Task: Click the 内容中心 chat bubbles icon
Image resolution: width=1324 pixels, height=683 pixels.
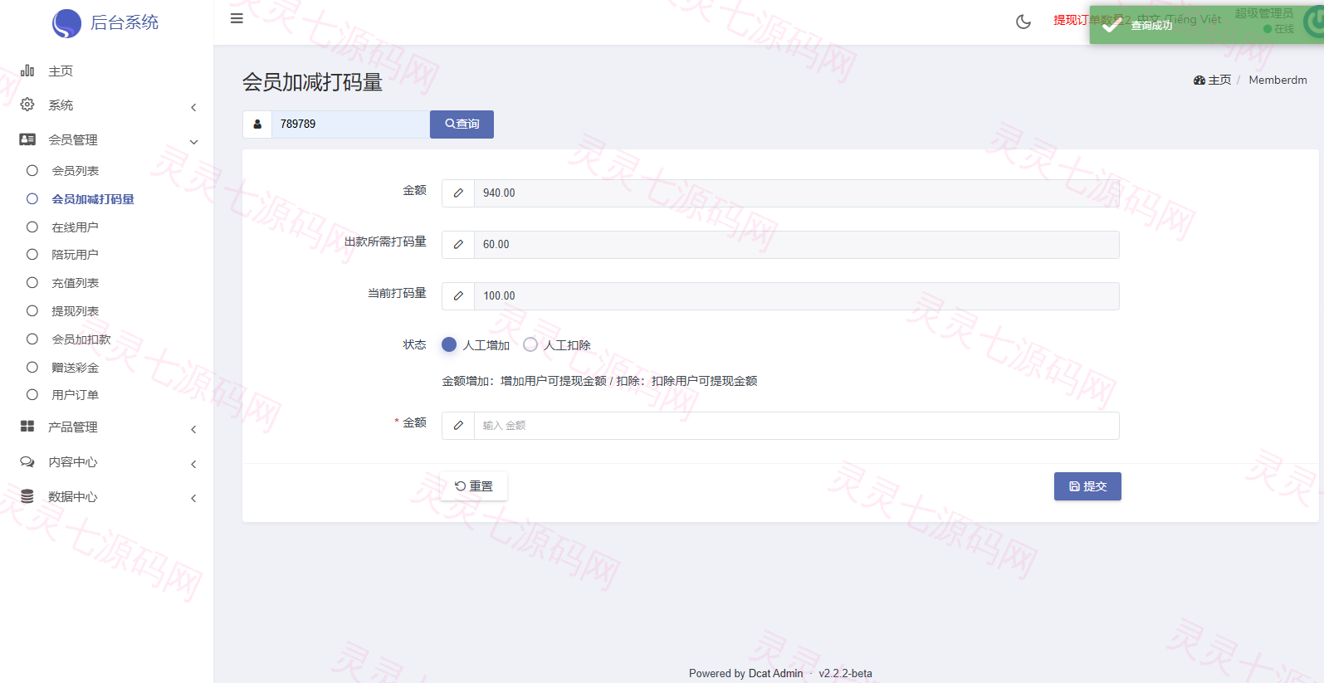Action: [27, 461]
